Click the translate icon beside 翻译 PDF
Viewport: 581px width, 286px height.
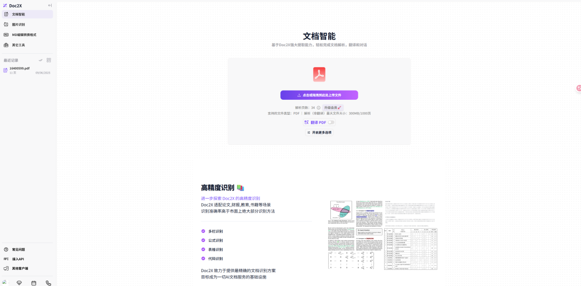coord(307,122)
